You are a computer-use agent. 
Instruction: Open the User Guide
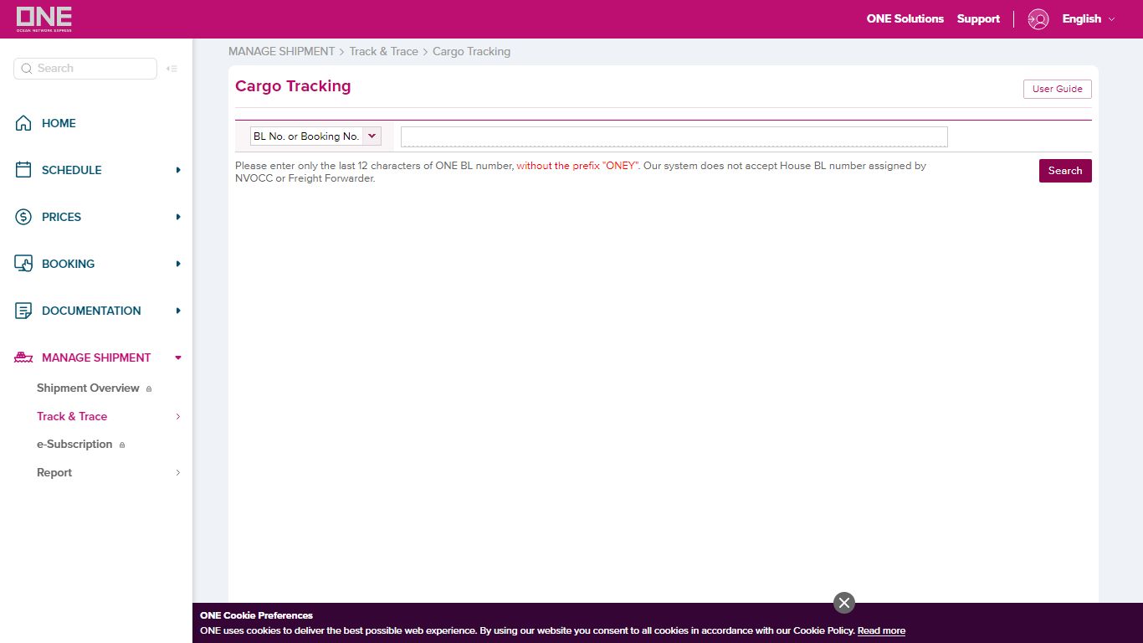pyautogui.click(x=1058, y=89)
